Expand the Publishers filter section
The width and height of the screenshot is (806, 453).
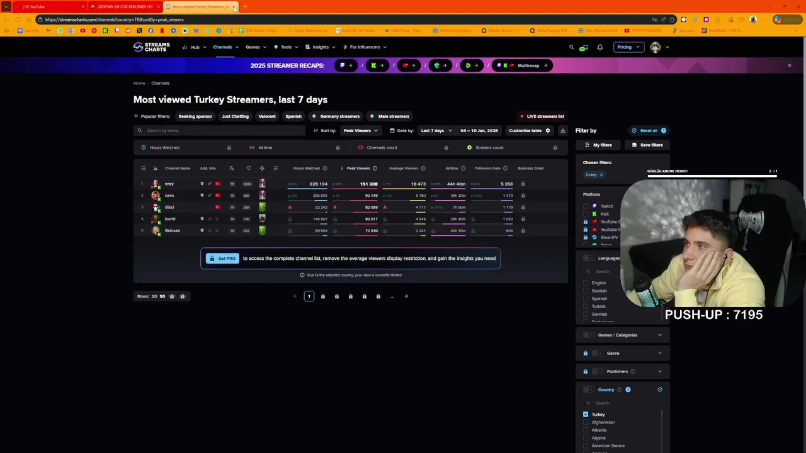(660, 371)
